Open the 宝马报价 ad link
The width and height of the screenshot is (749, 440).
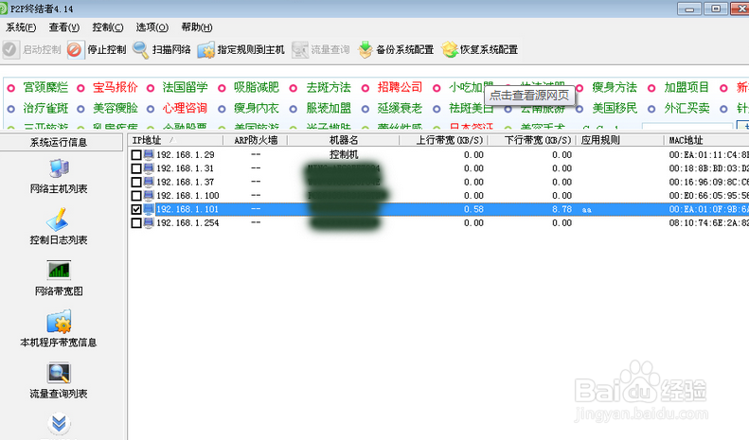click(116, 87)
